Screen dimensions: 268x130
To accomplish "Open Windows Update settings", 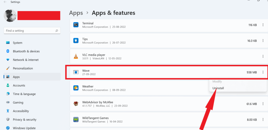I will (32, 128).
